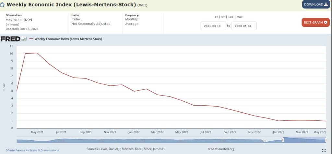Grab the left handle of range slider

[283, 140]
